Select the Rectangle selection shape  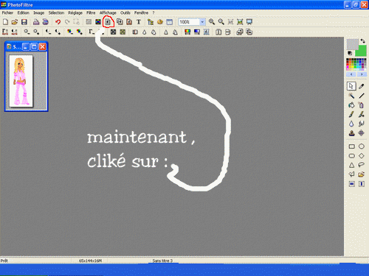[352, 146]
